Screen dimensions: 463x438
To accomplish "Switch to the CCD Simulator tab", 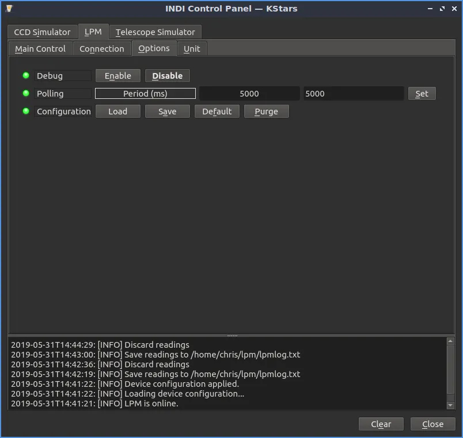I will [42, 32].
